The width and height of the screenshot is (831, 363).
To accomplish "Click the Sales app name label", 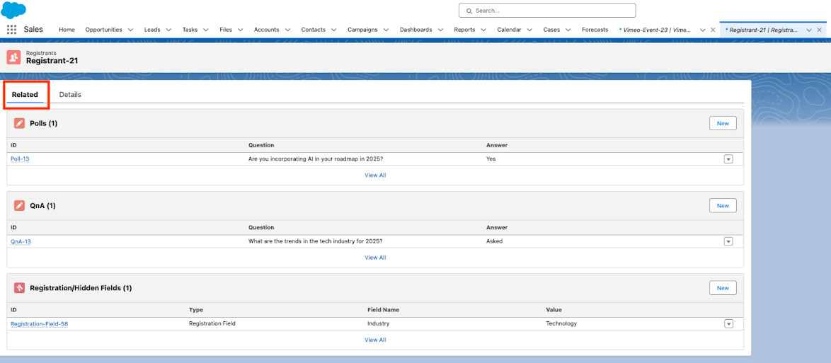I will [33, 30].
